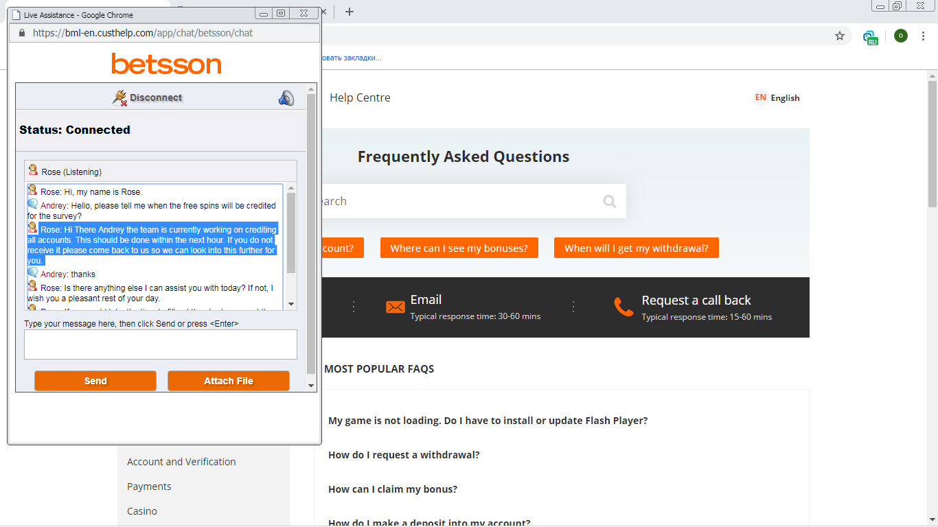Click the chat transcript scrollbar down arrow
Image resolution: width=938 pixels, height=527 pixels.
point(291,304)
